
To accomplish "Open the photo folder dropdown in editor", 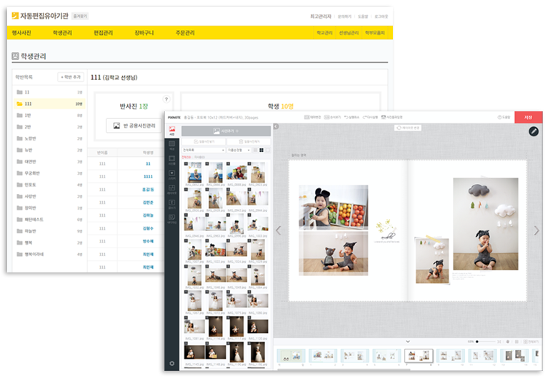I will 204,150.
